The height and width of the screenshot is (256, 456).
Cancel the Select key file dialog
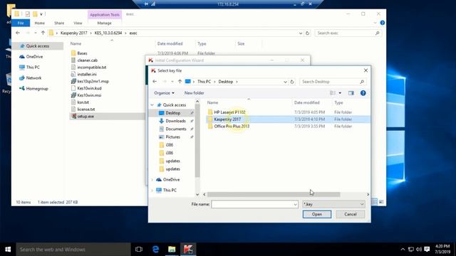click(350, 214)
